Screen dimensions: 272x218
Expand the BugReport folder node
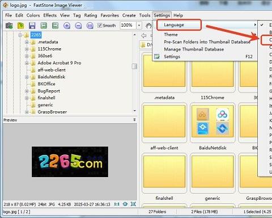pos(27,91)
